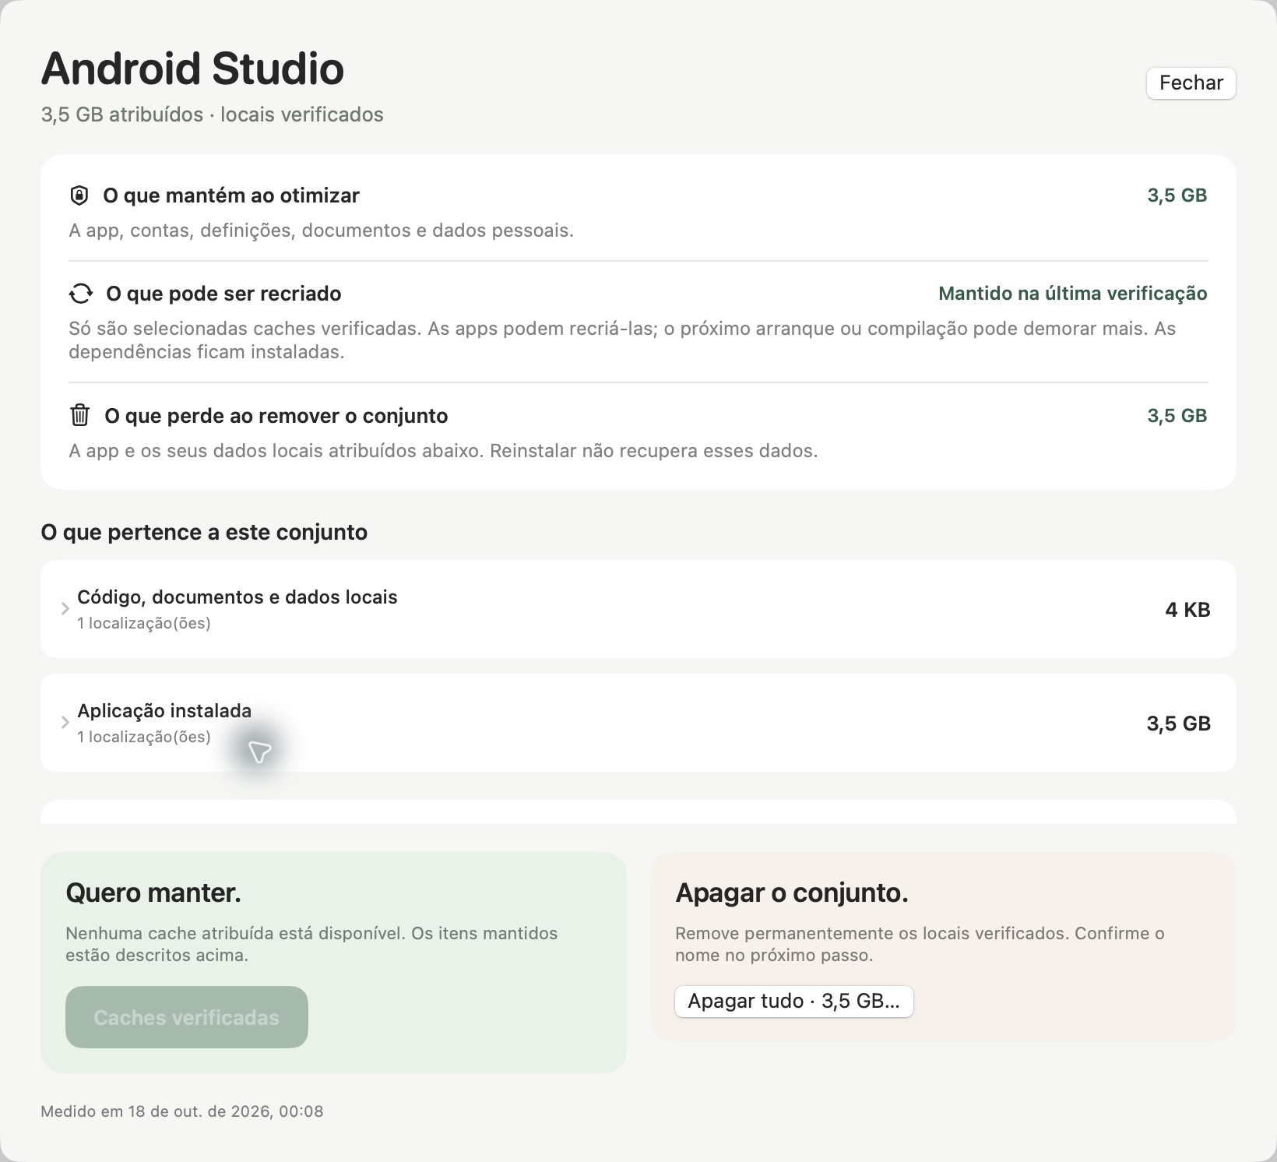The height and width of the screenshot is (1162, 1277).
Task: Expand the 'Aplicação instalada' chevron
Action: (65, 723)
